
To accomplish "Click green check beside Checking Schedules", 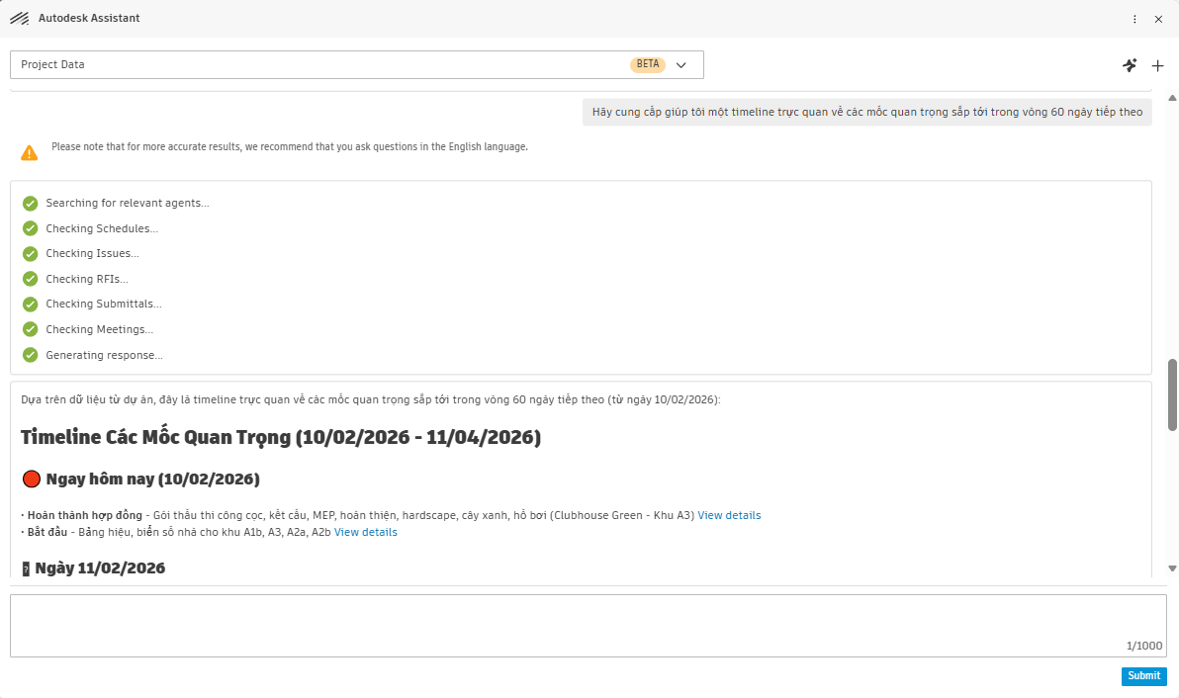I will (x=30, y=228).
